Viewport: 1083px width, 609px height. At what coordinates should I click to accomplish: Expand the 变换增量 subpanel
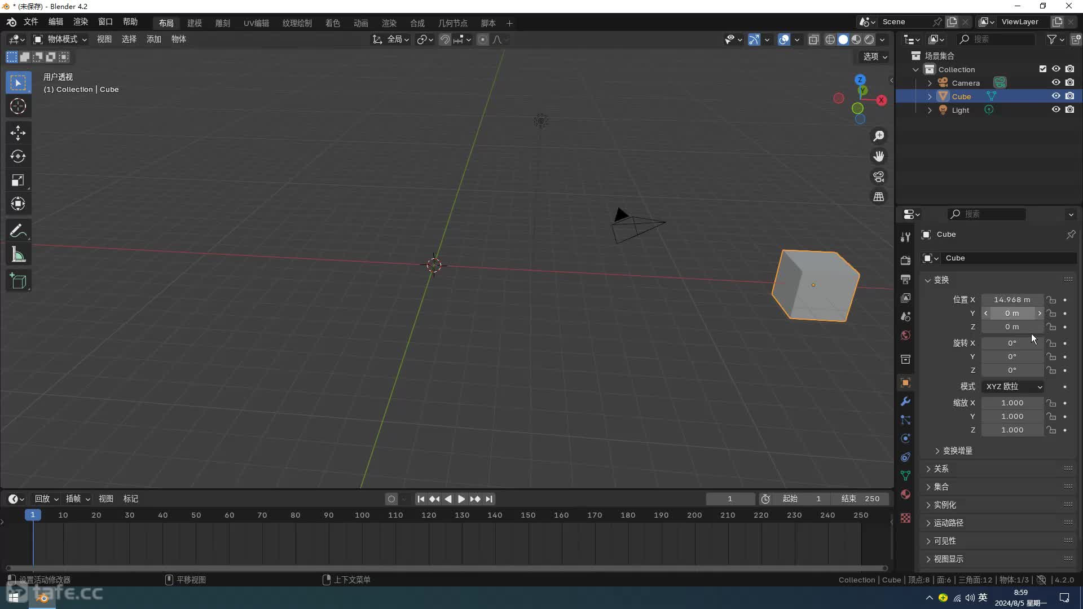pyautogui.click(x=953, y=451)
